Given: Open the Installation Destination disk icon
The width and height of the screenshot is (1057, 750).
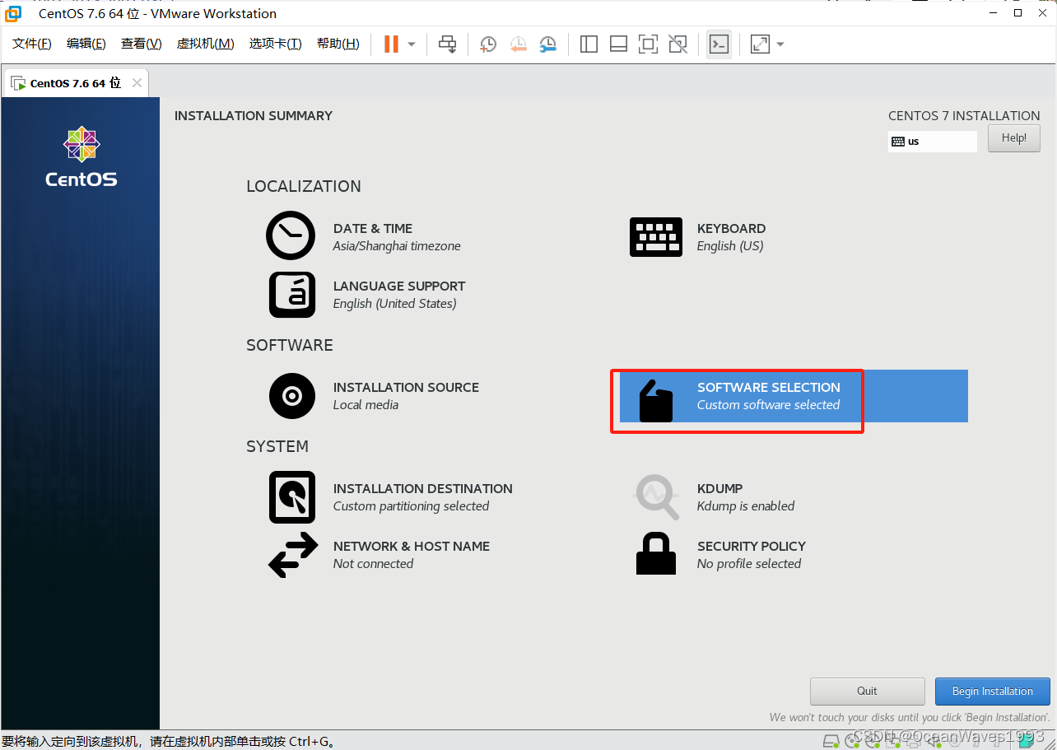Looking at the screenshot, I should [x=292, y=497].
